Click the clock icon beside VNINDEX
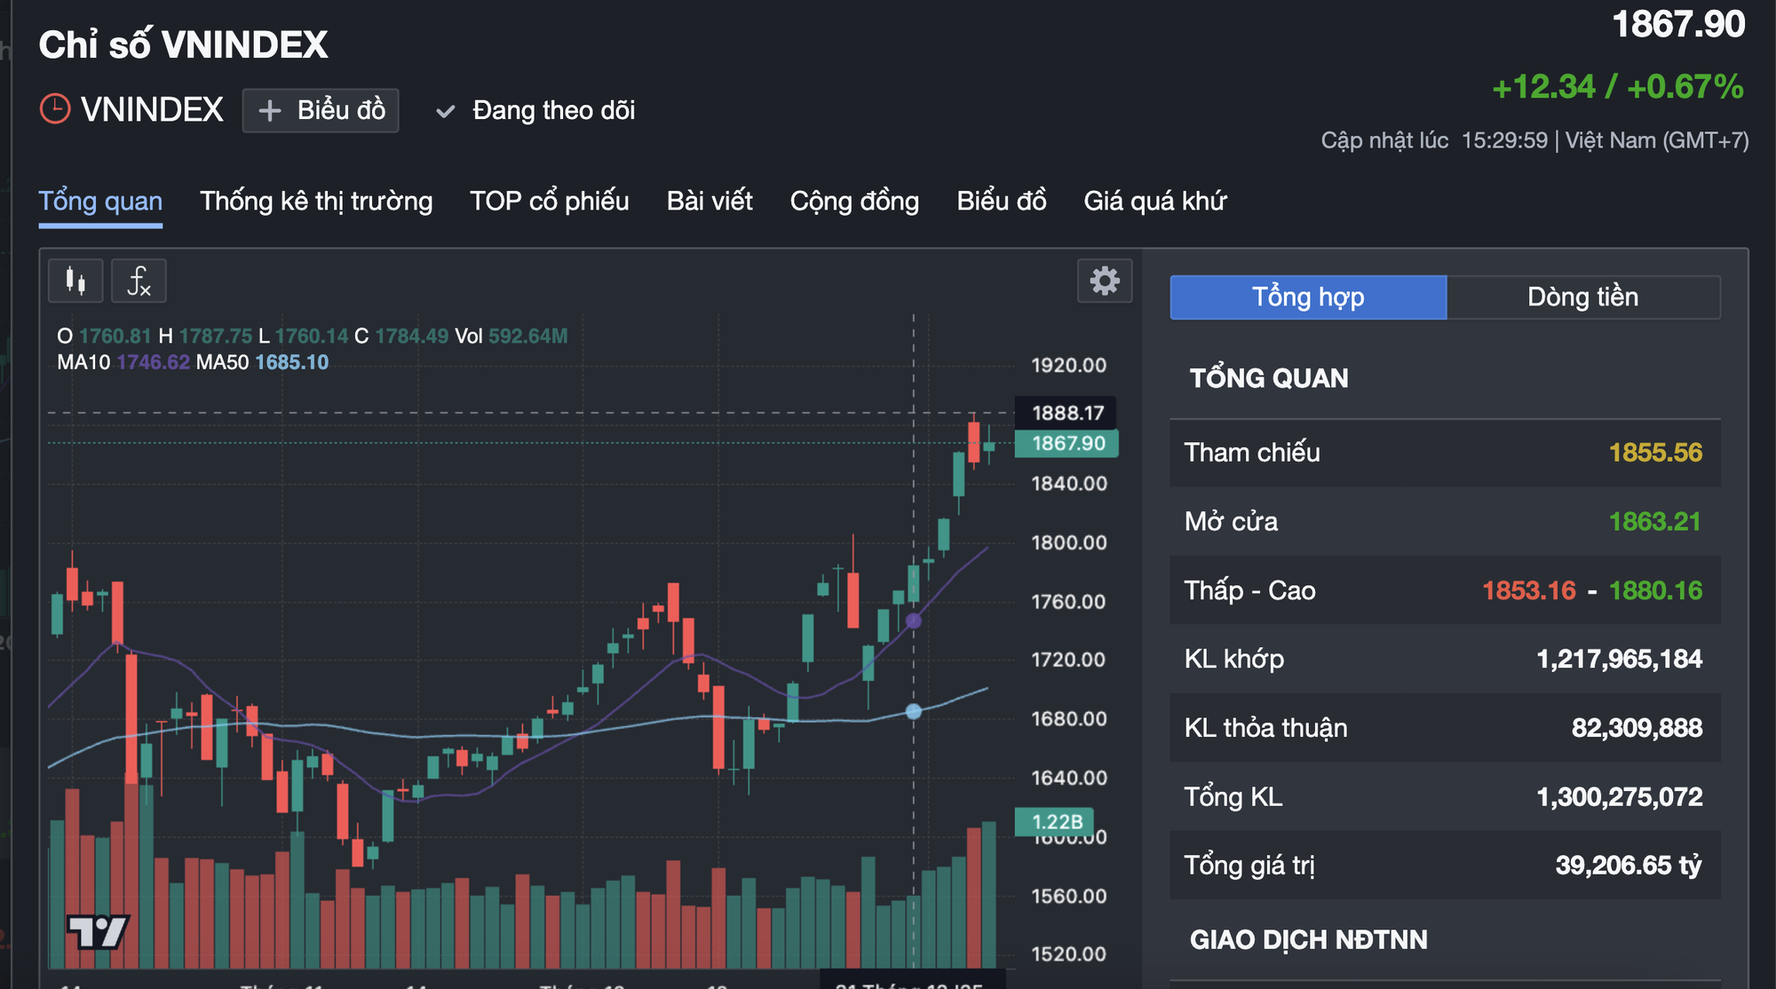Screen dimensions: 1776x989 tap(55, 109)
